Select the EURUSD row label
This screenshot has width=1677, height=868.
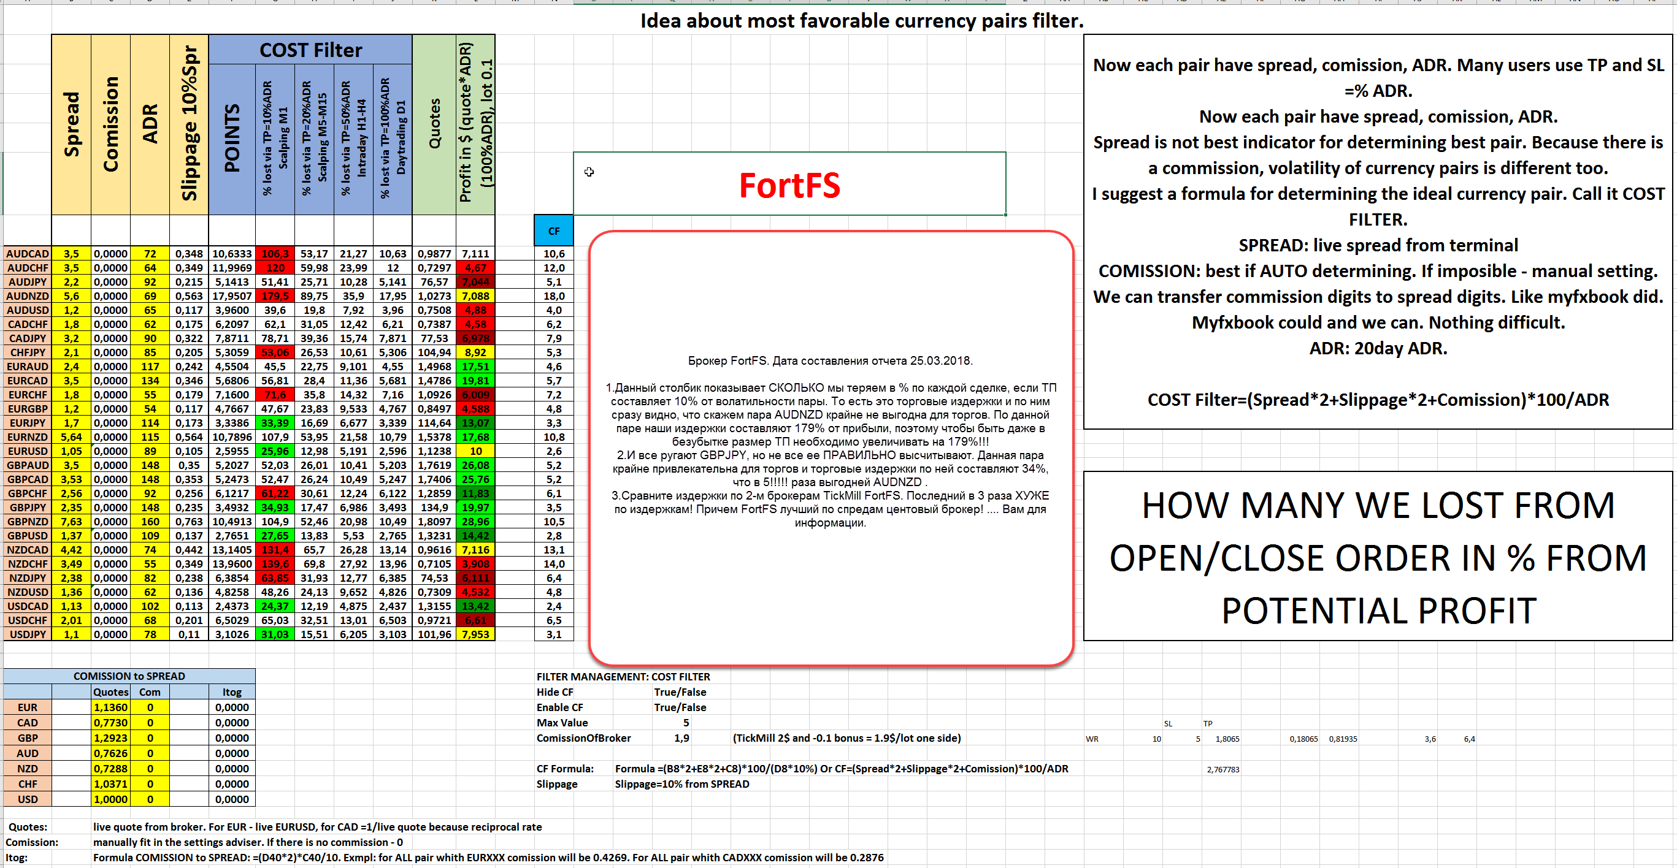[x=28, y=451]
